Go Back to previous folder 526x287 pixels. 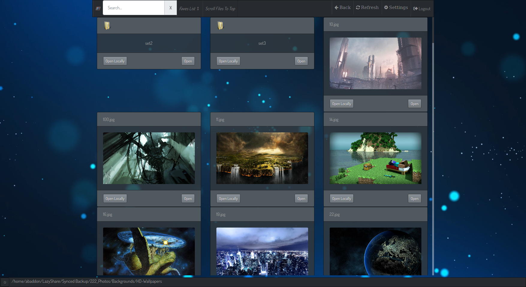(x=343, y=8)
